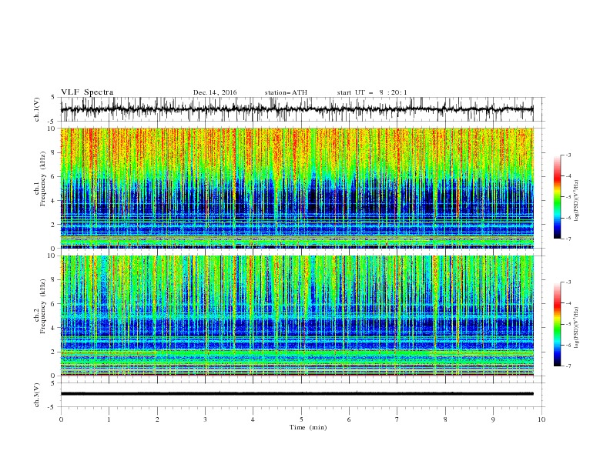The image size is (610, 471).
Task: Click the lower PSD color scale bar
Action: (557, 324)
